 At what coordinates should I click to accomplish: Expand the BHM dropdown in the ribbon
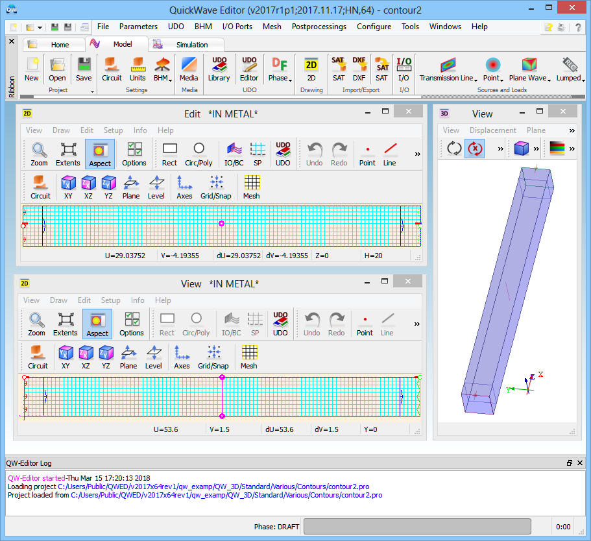[x=162, y=78]
